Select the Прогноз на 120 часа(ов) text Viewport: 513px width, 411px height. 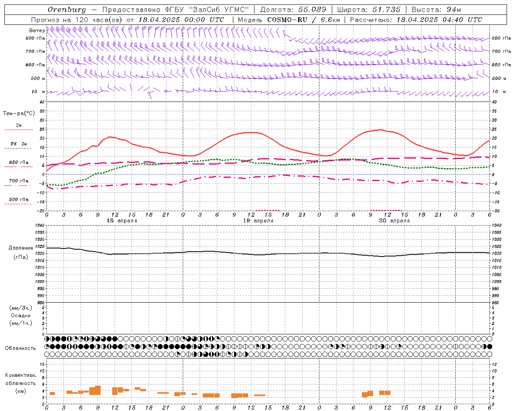pos(77,20)
